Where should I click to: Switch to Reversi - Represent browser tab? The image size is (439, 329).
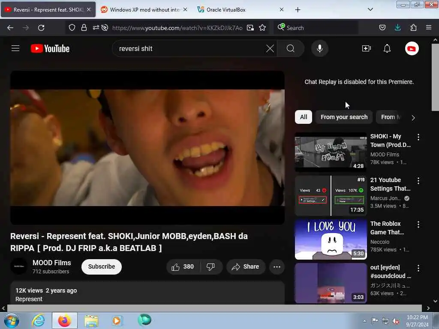(48, 9)
